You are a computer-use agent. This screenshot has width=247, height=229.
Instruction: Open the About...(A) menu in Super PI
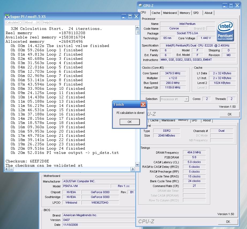[x=32, y=22]
